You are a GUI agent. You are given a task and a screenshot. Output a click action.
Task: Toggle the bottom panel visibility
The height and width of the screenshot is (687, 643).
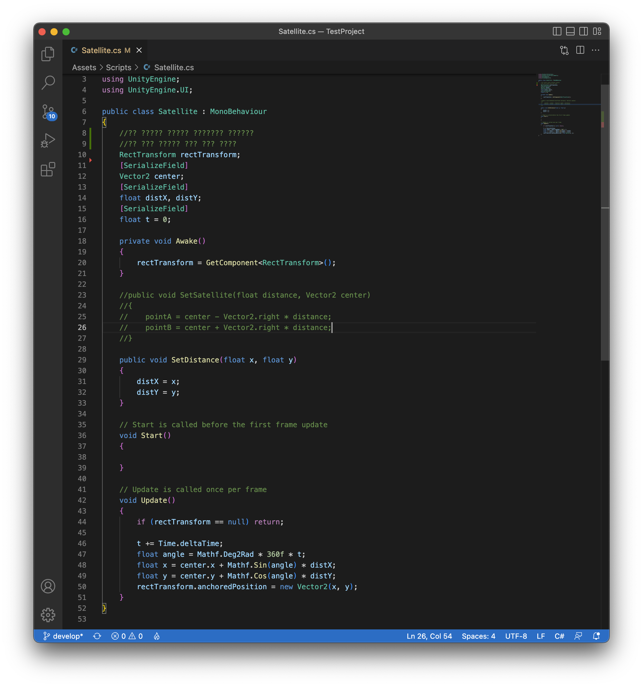(x=570, y=31)
